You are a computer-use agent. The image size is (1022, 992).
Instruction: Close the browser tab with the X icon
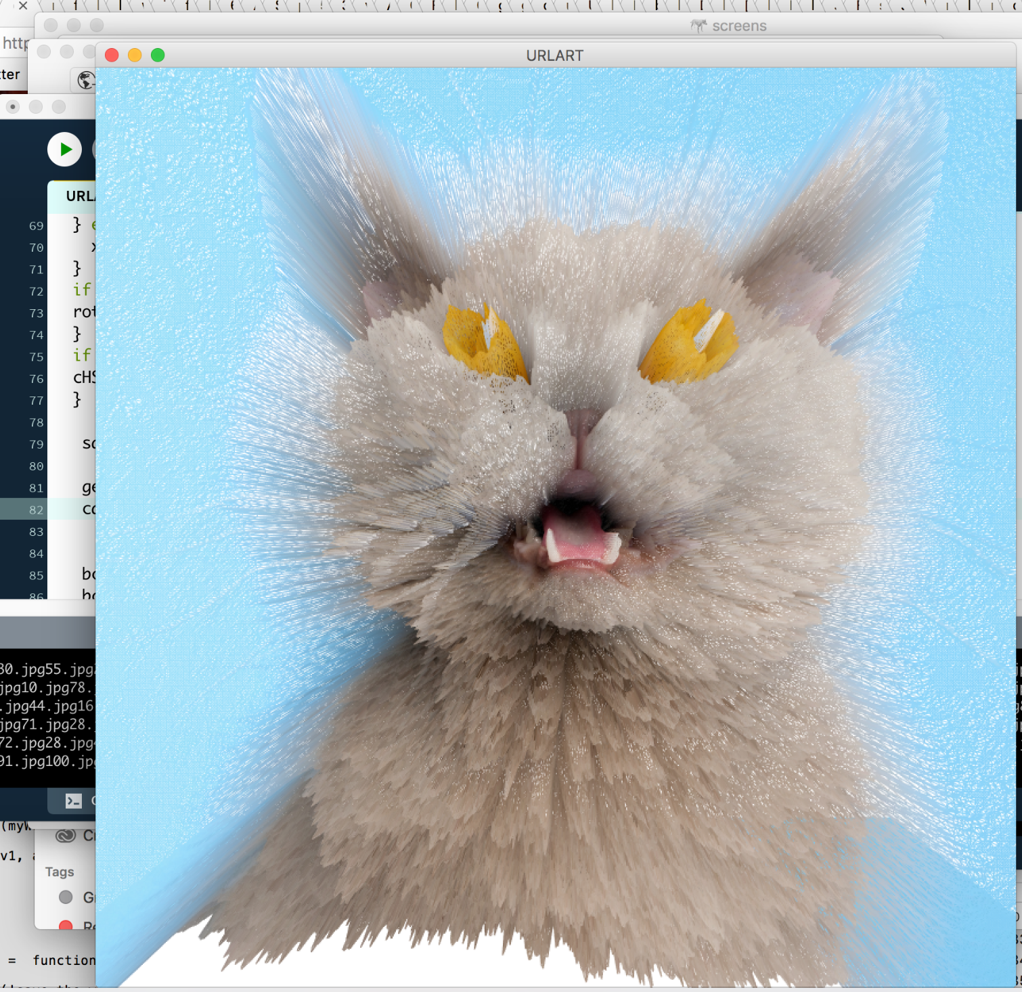23,5
